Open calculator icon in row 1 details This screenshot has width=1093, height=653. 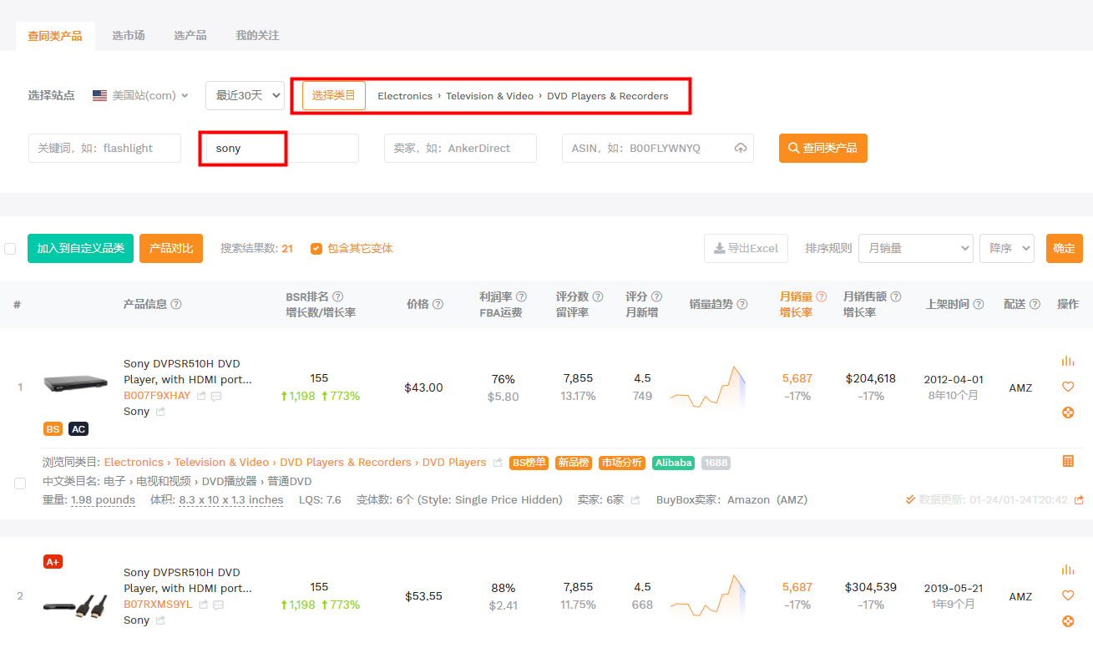tap(1068, 461)
